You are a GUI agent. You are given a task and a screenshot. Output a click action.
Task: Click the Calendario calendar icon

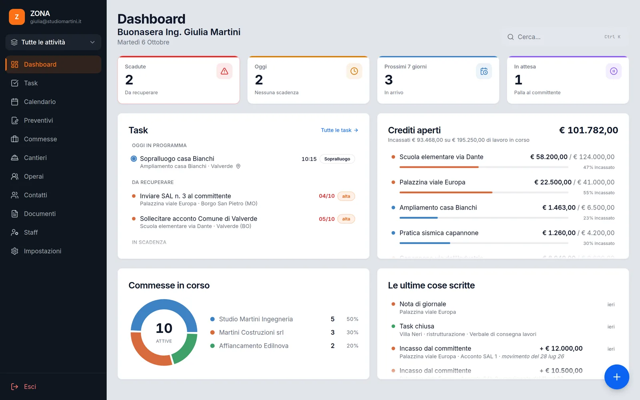(x=15, y=102)
